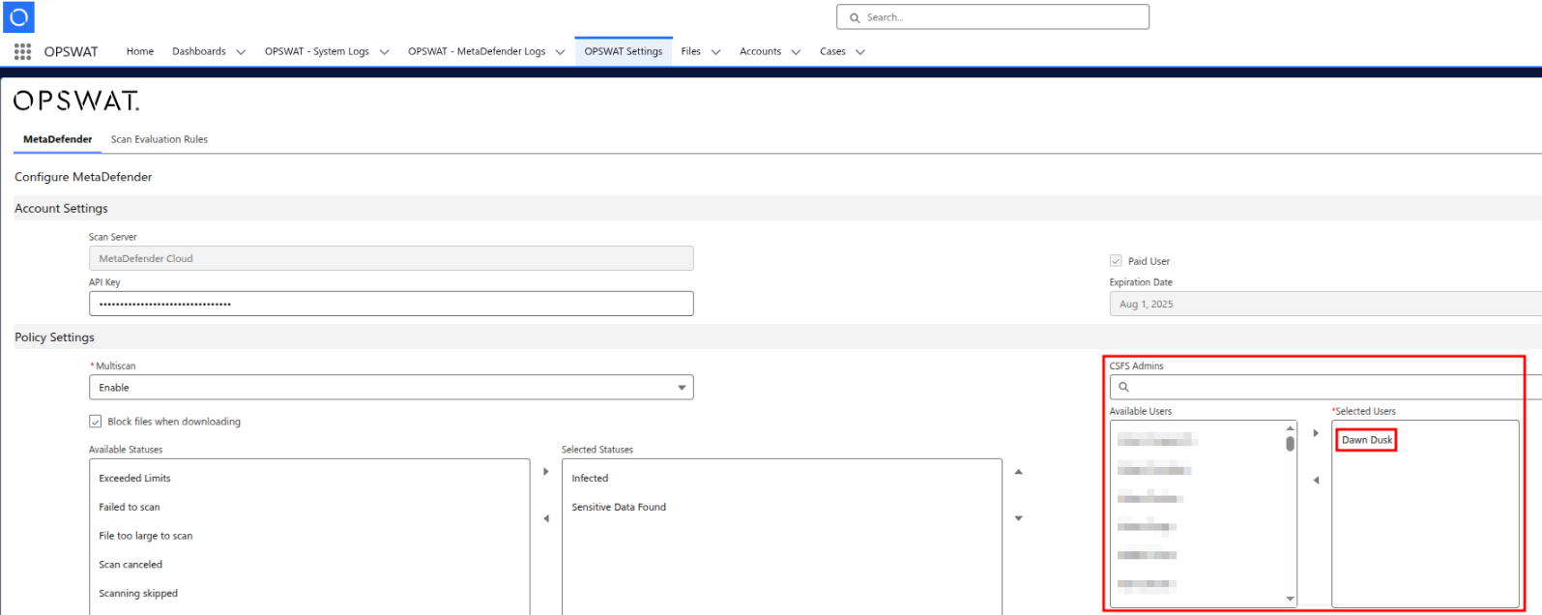Viewport: 1542px width, 615px height.
Task: Click the Scan Server field
Action: coord(392,258)
